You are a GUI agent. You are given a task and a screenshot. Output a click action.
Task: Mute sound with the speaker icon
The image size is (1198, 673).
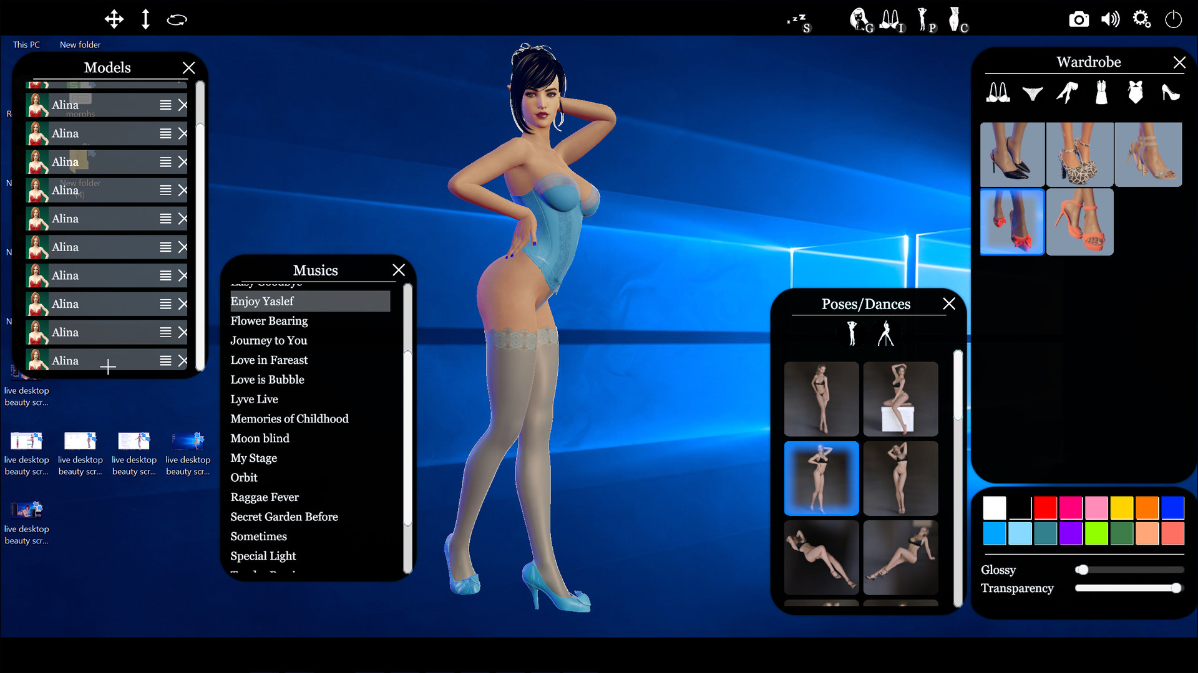pyautogui.click(x=1111, y=19)
